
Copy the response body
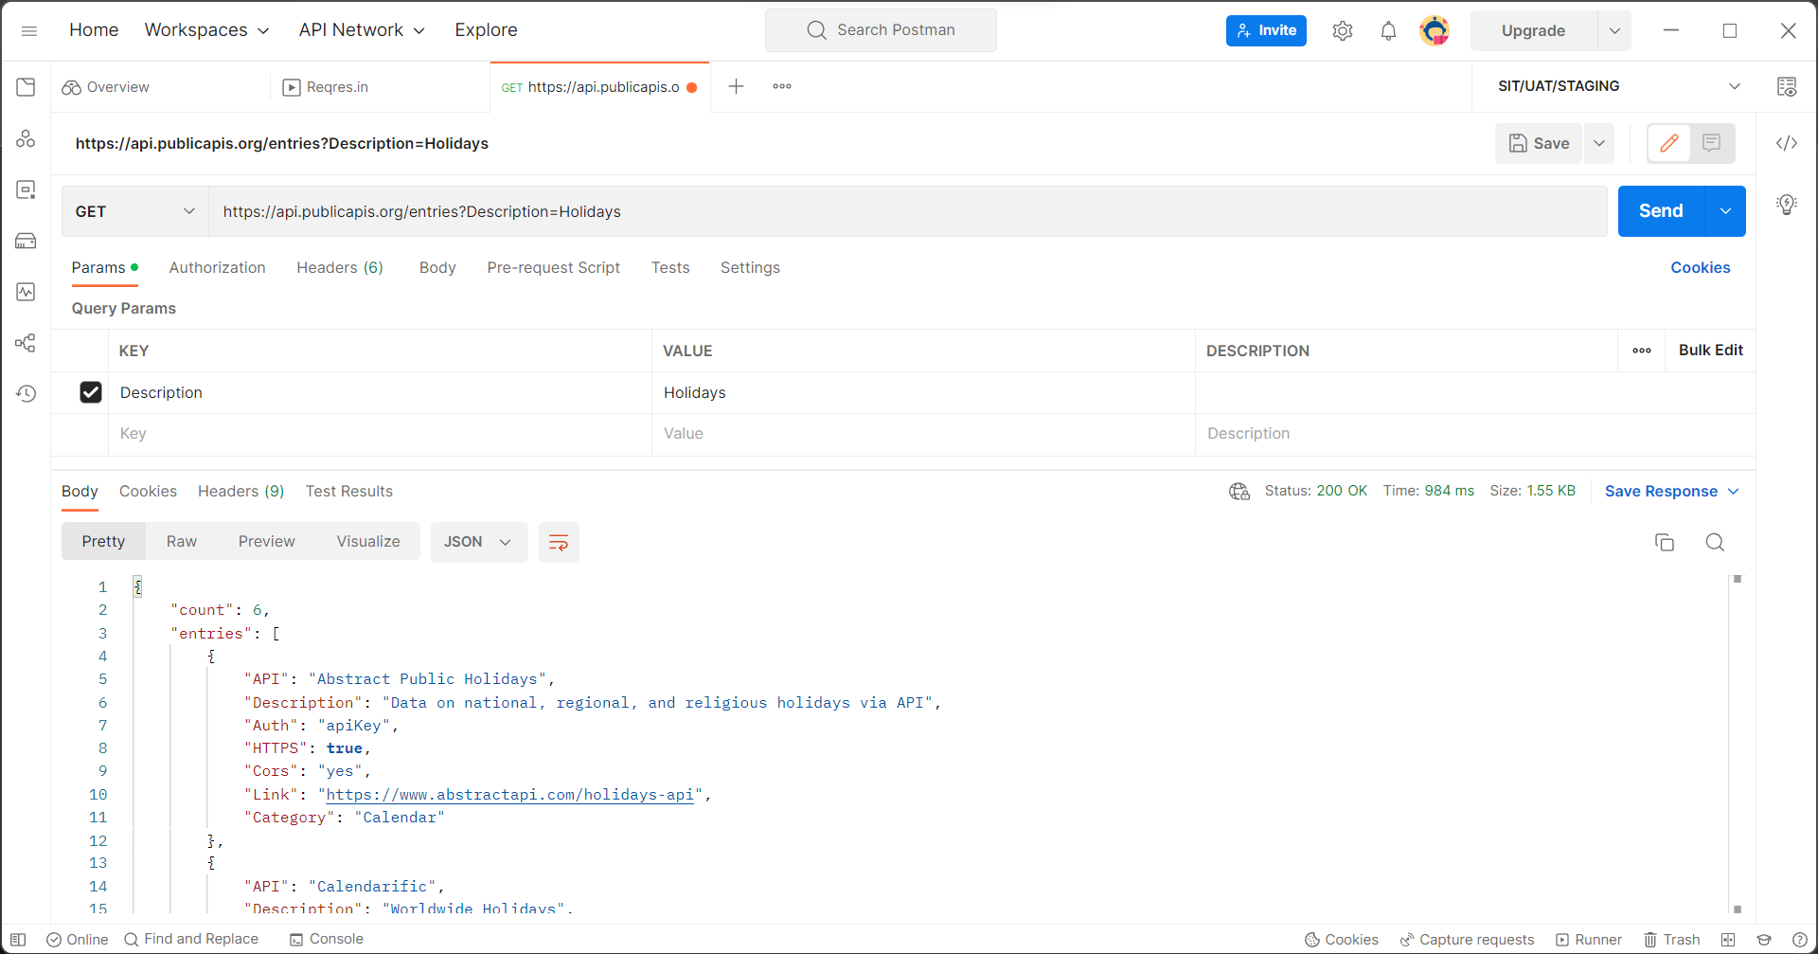tap(1665, 542)
